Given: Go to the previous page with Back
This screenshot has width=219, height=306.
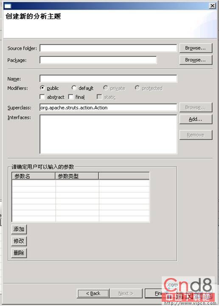Looking at the screenshot, I should pyautogui.click(x=93, y=294).
